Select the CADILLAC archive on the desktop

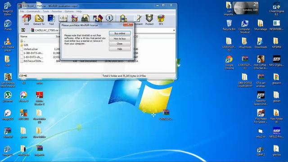pos(166,115)
